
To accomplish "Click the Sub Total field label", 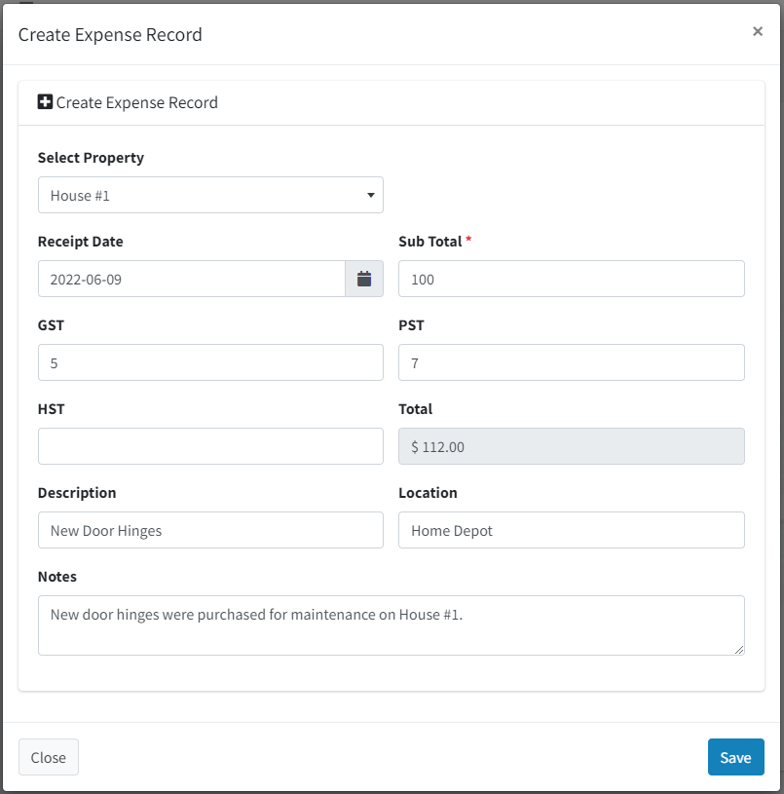I will 430,242.
